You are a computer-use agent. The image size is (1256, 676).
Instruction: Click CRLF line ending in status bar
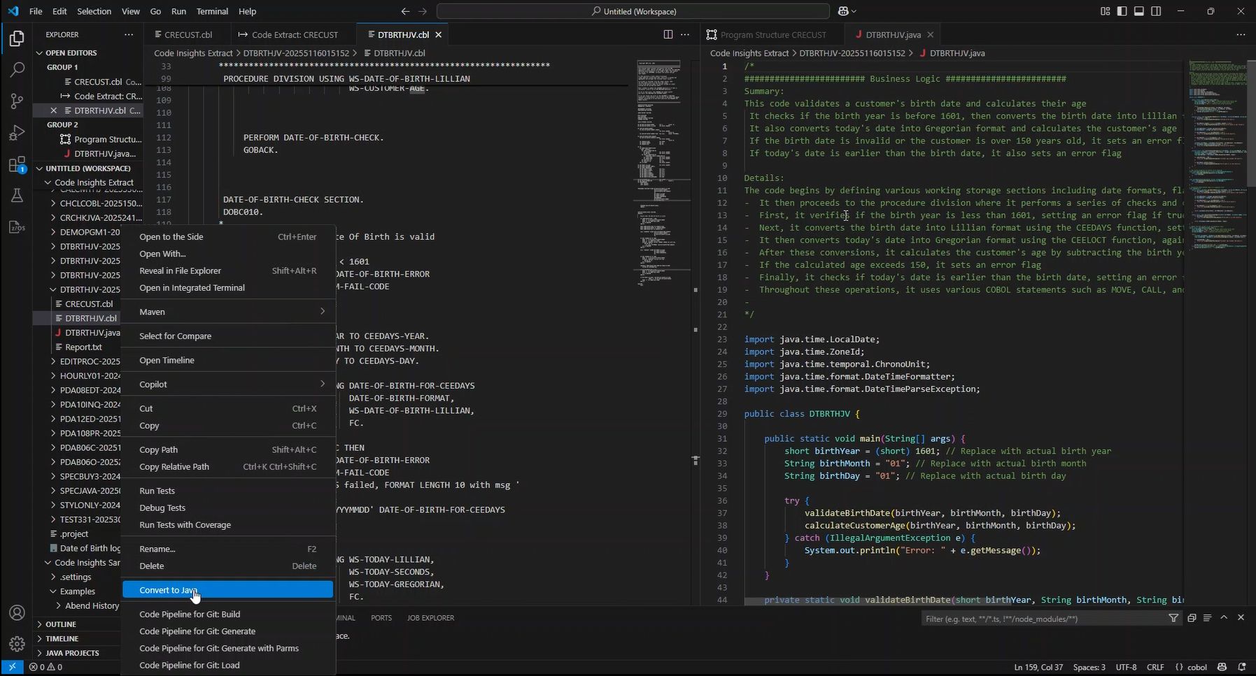(1155, 667)
